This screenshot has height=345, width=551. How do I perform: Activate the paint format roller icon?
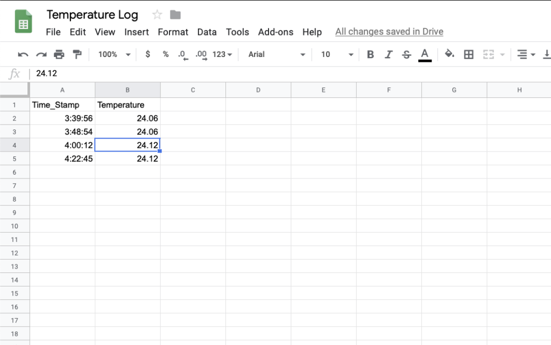[x=77, y=54]
